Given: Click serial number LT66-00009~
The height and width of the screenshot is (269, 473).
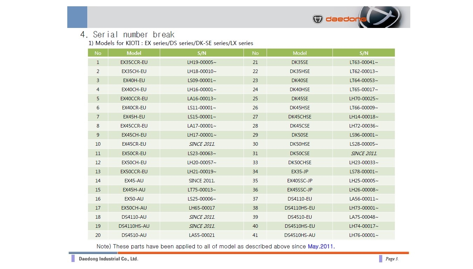Looking at the screenshot, I should pyautogui.click(x=364, y=108).
